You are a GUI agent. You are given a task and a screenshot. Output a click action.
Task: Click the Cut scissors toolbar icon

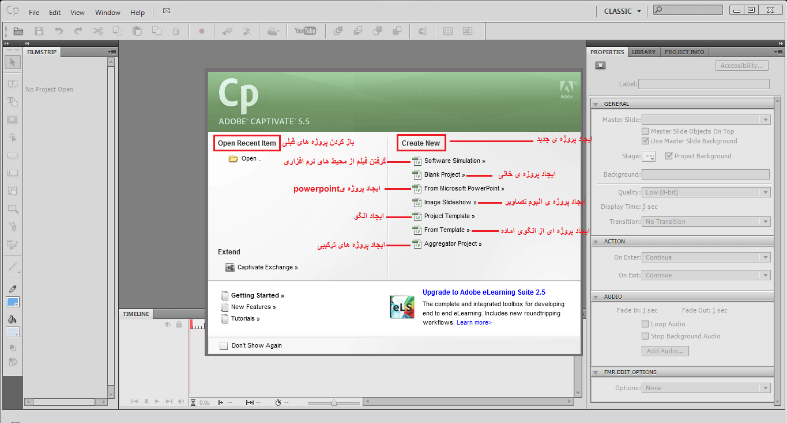98,31
